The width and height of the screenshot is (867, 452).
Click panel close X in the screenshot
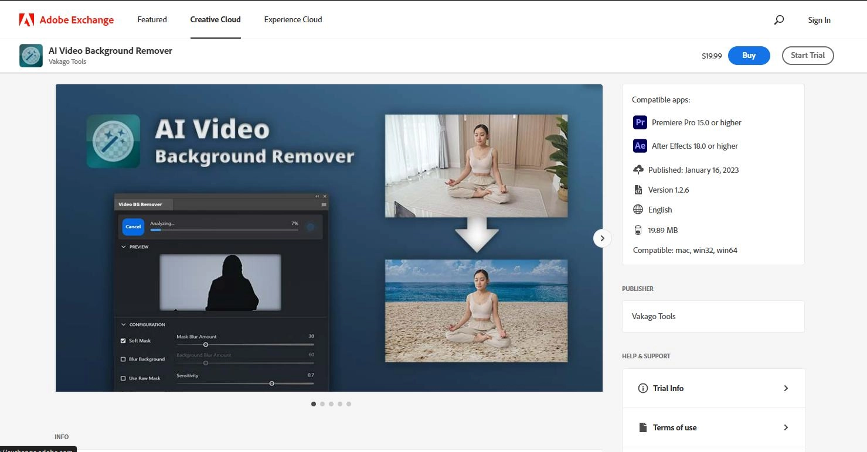point(325,196)
